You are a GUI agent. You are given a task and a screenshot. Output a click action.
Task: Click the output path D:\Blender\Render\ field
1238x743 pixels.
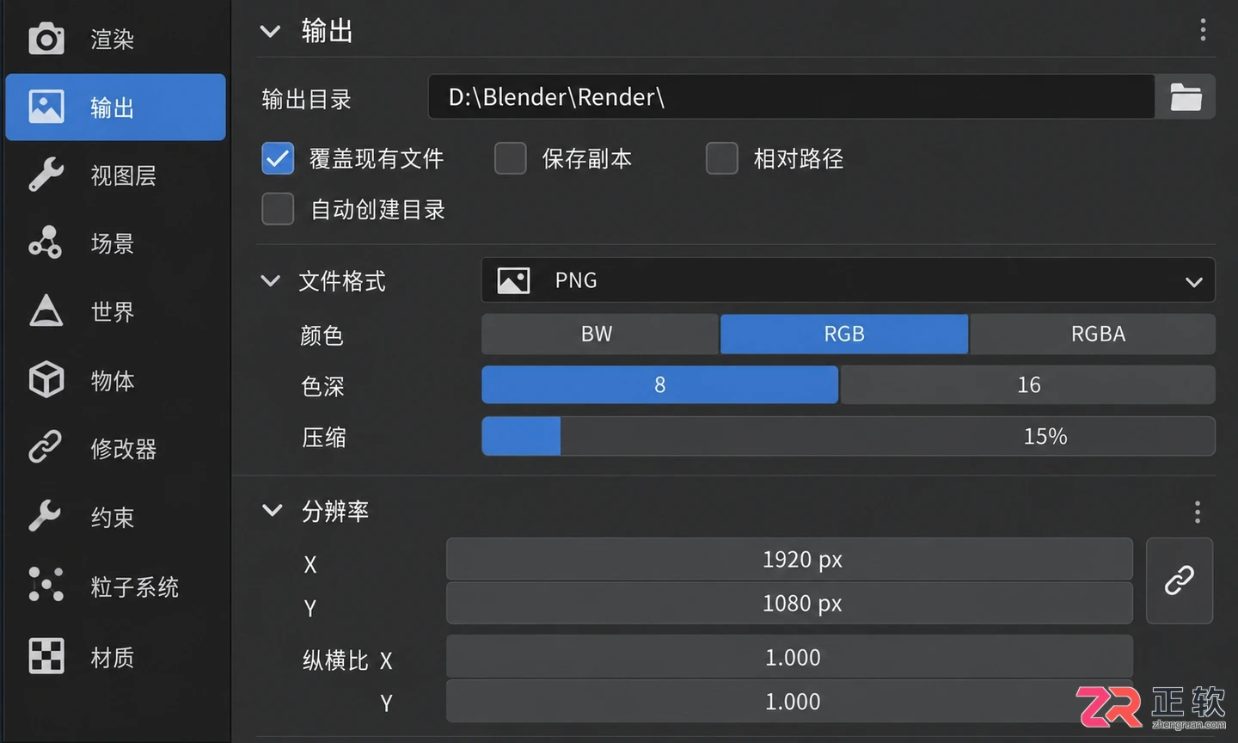click(x=791, y=97)
